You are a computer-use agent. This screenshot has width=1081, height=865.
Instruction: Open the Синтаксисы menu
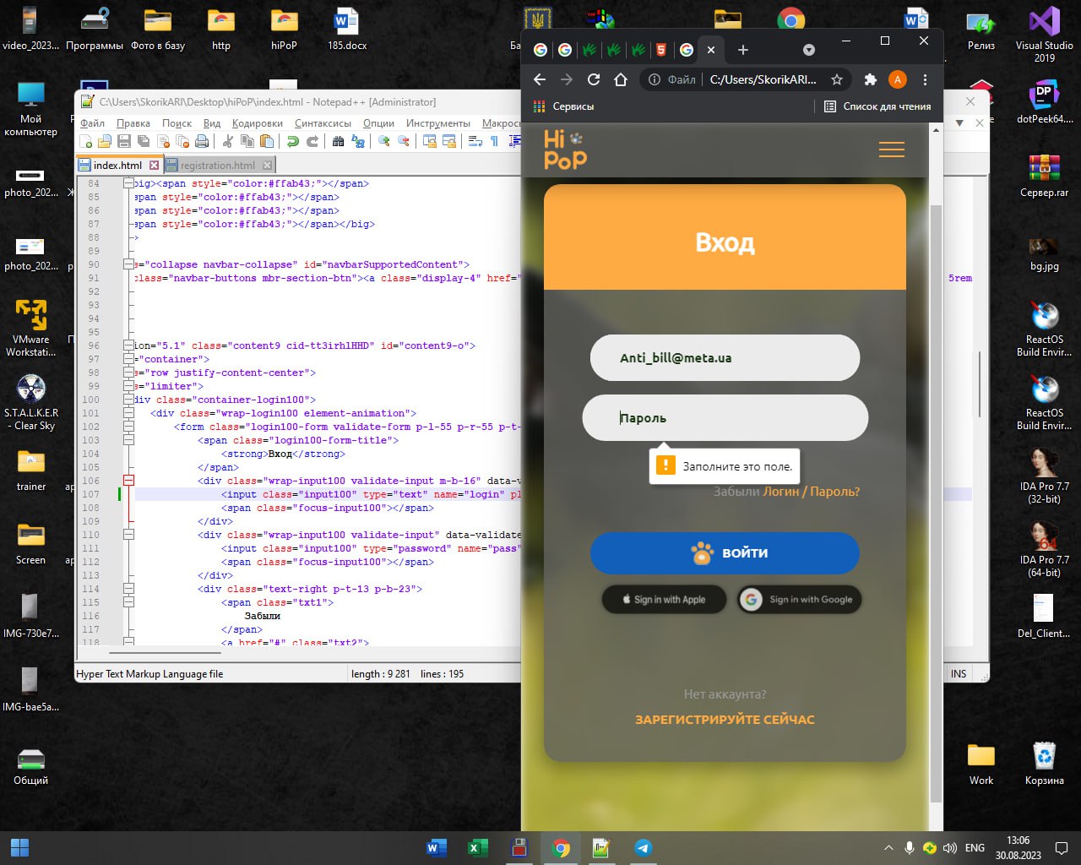(x=323, y=122)
